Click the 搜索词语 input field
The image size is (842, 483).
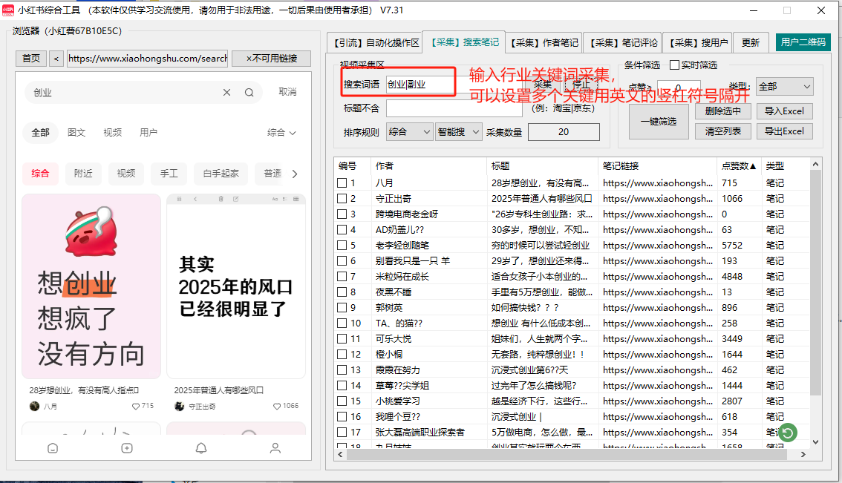pos(420,85)
